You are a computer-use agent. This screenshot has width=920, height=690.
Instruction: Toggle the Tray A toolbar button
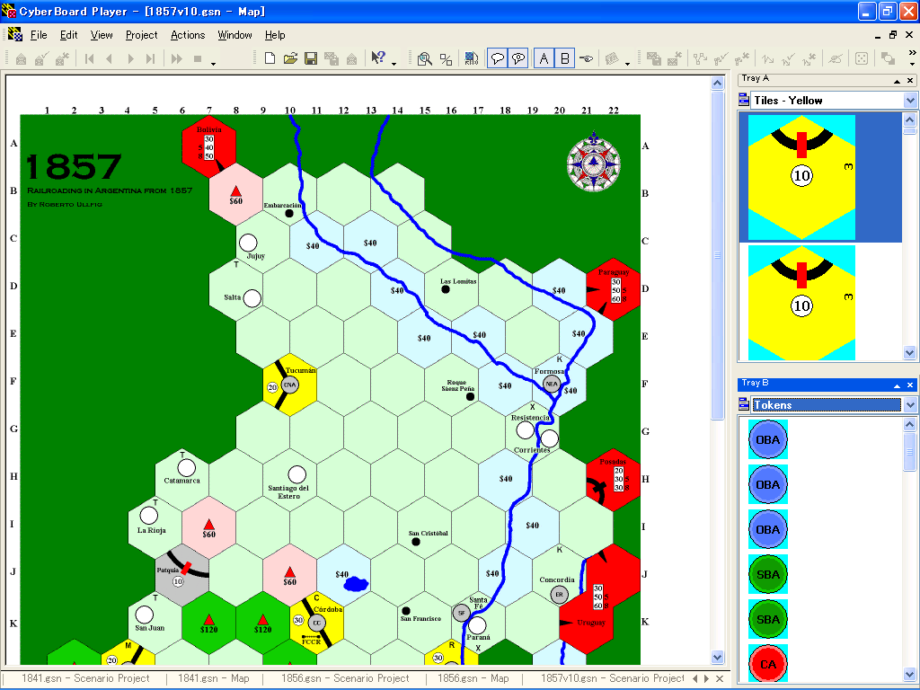[x=544, y=59]
